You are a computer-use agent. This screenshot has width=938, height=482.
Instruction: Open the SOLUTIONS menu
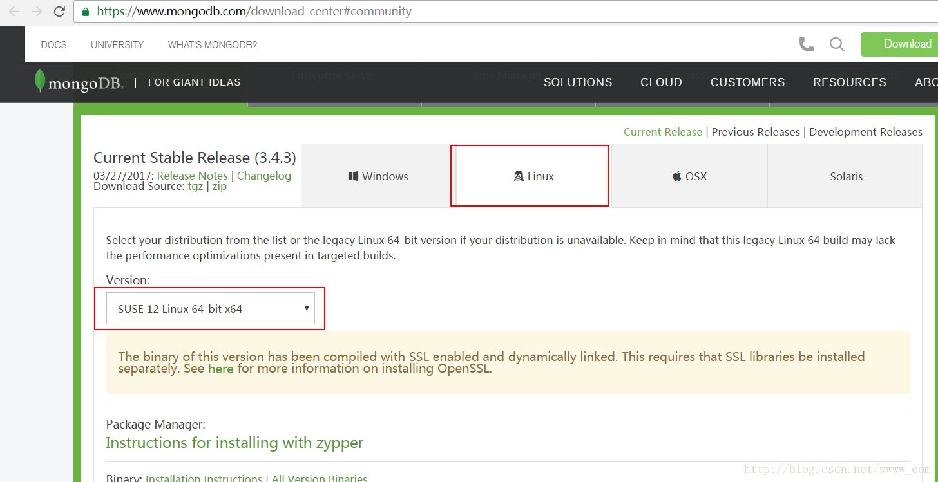point(578,82)
